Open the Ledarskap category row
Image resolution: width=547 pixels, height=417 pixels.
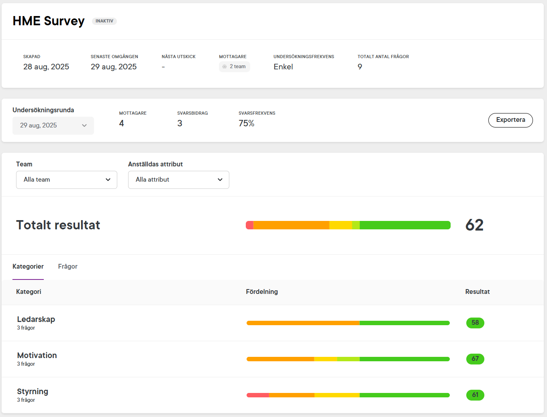36,320
